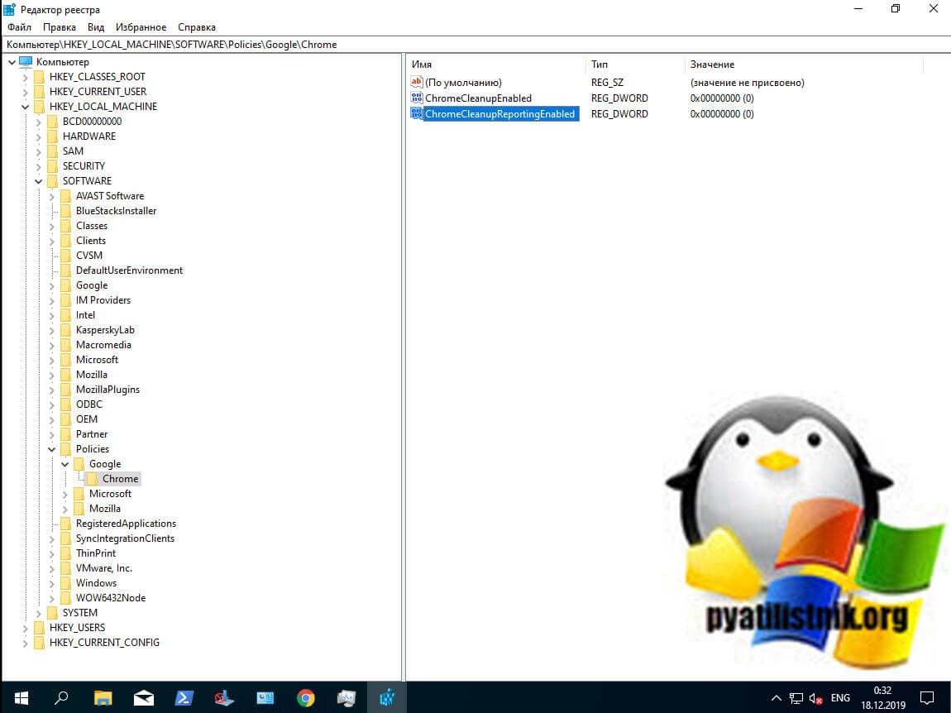Open File Explorer in the taskbar
Screen dimensions: 951x713
click(x=103, y=697)
